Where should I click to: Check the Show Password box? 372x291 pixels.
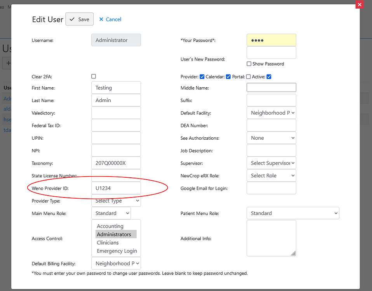249,64
